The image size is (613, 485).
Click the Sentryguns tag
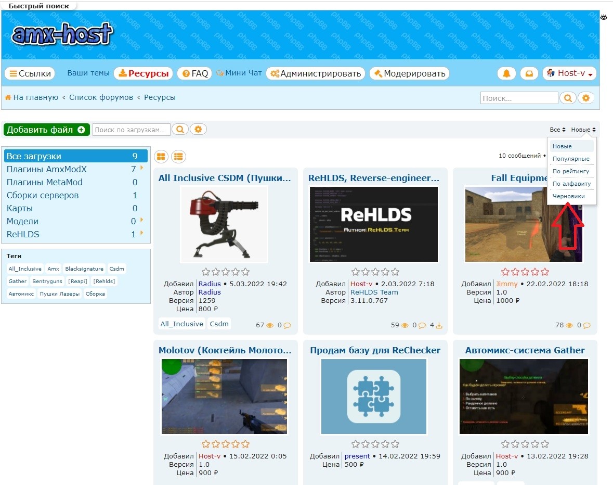47,281
